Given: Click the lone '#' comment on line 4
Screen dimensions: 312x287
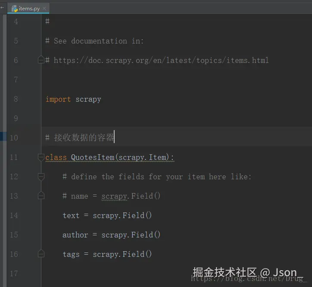Looking at the screenshot, I should 47,21.
